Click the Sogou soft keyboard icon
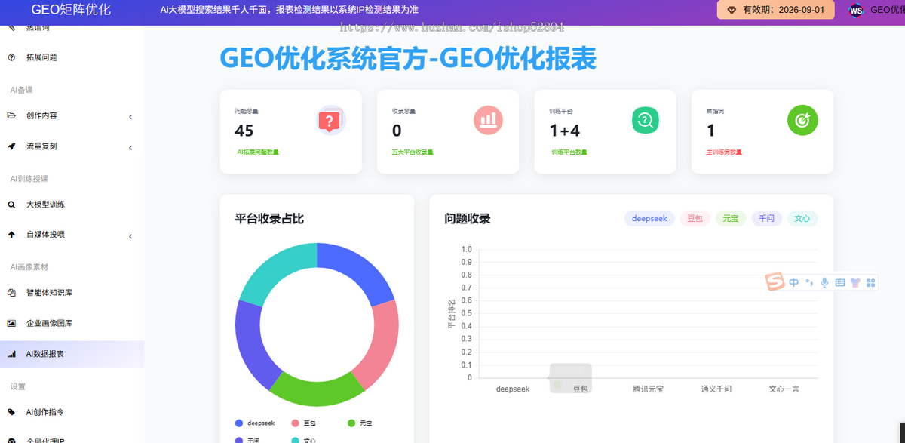This screenshot has width=905, height=443. 840,282
